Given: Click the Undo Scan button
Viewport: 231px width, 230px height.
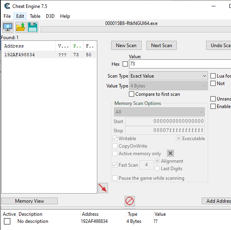Looking at the screenshot, I should 219,46.
